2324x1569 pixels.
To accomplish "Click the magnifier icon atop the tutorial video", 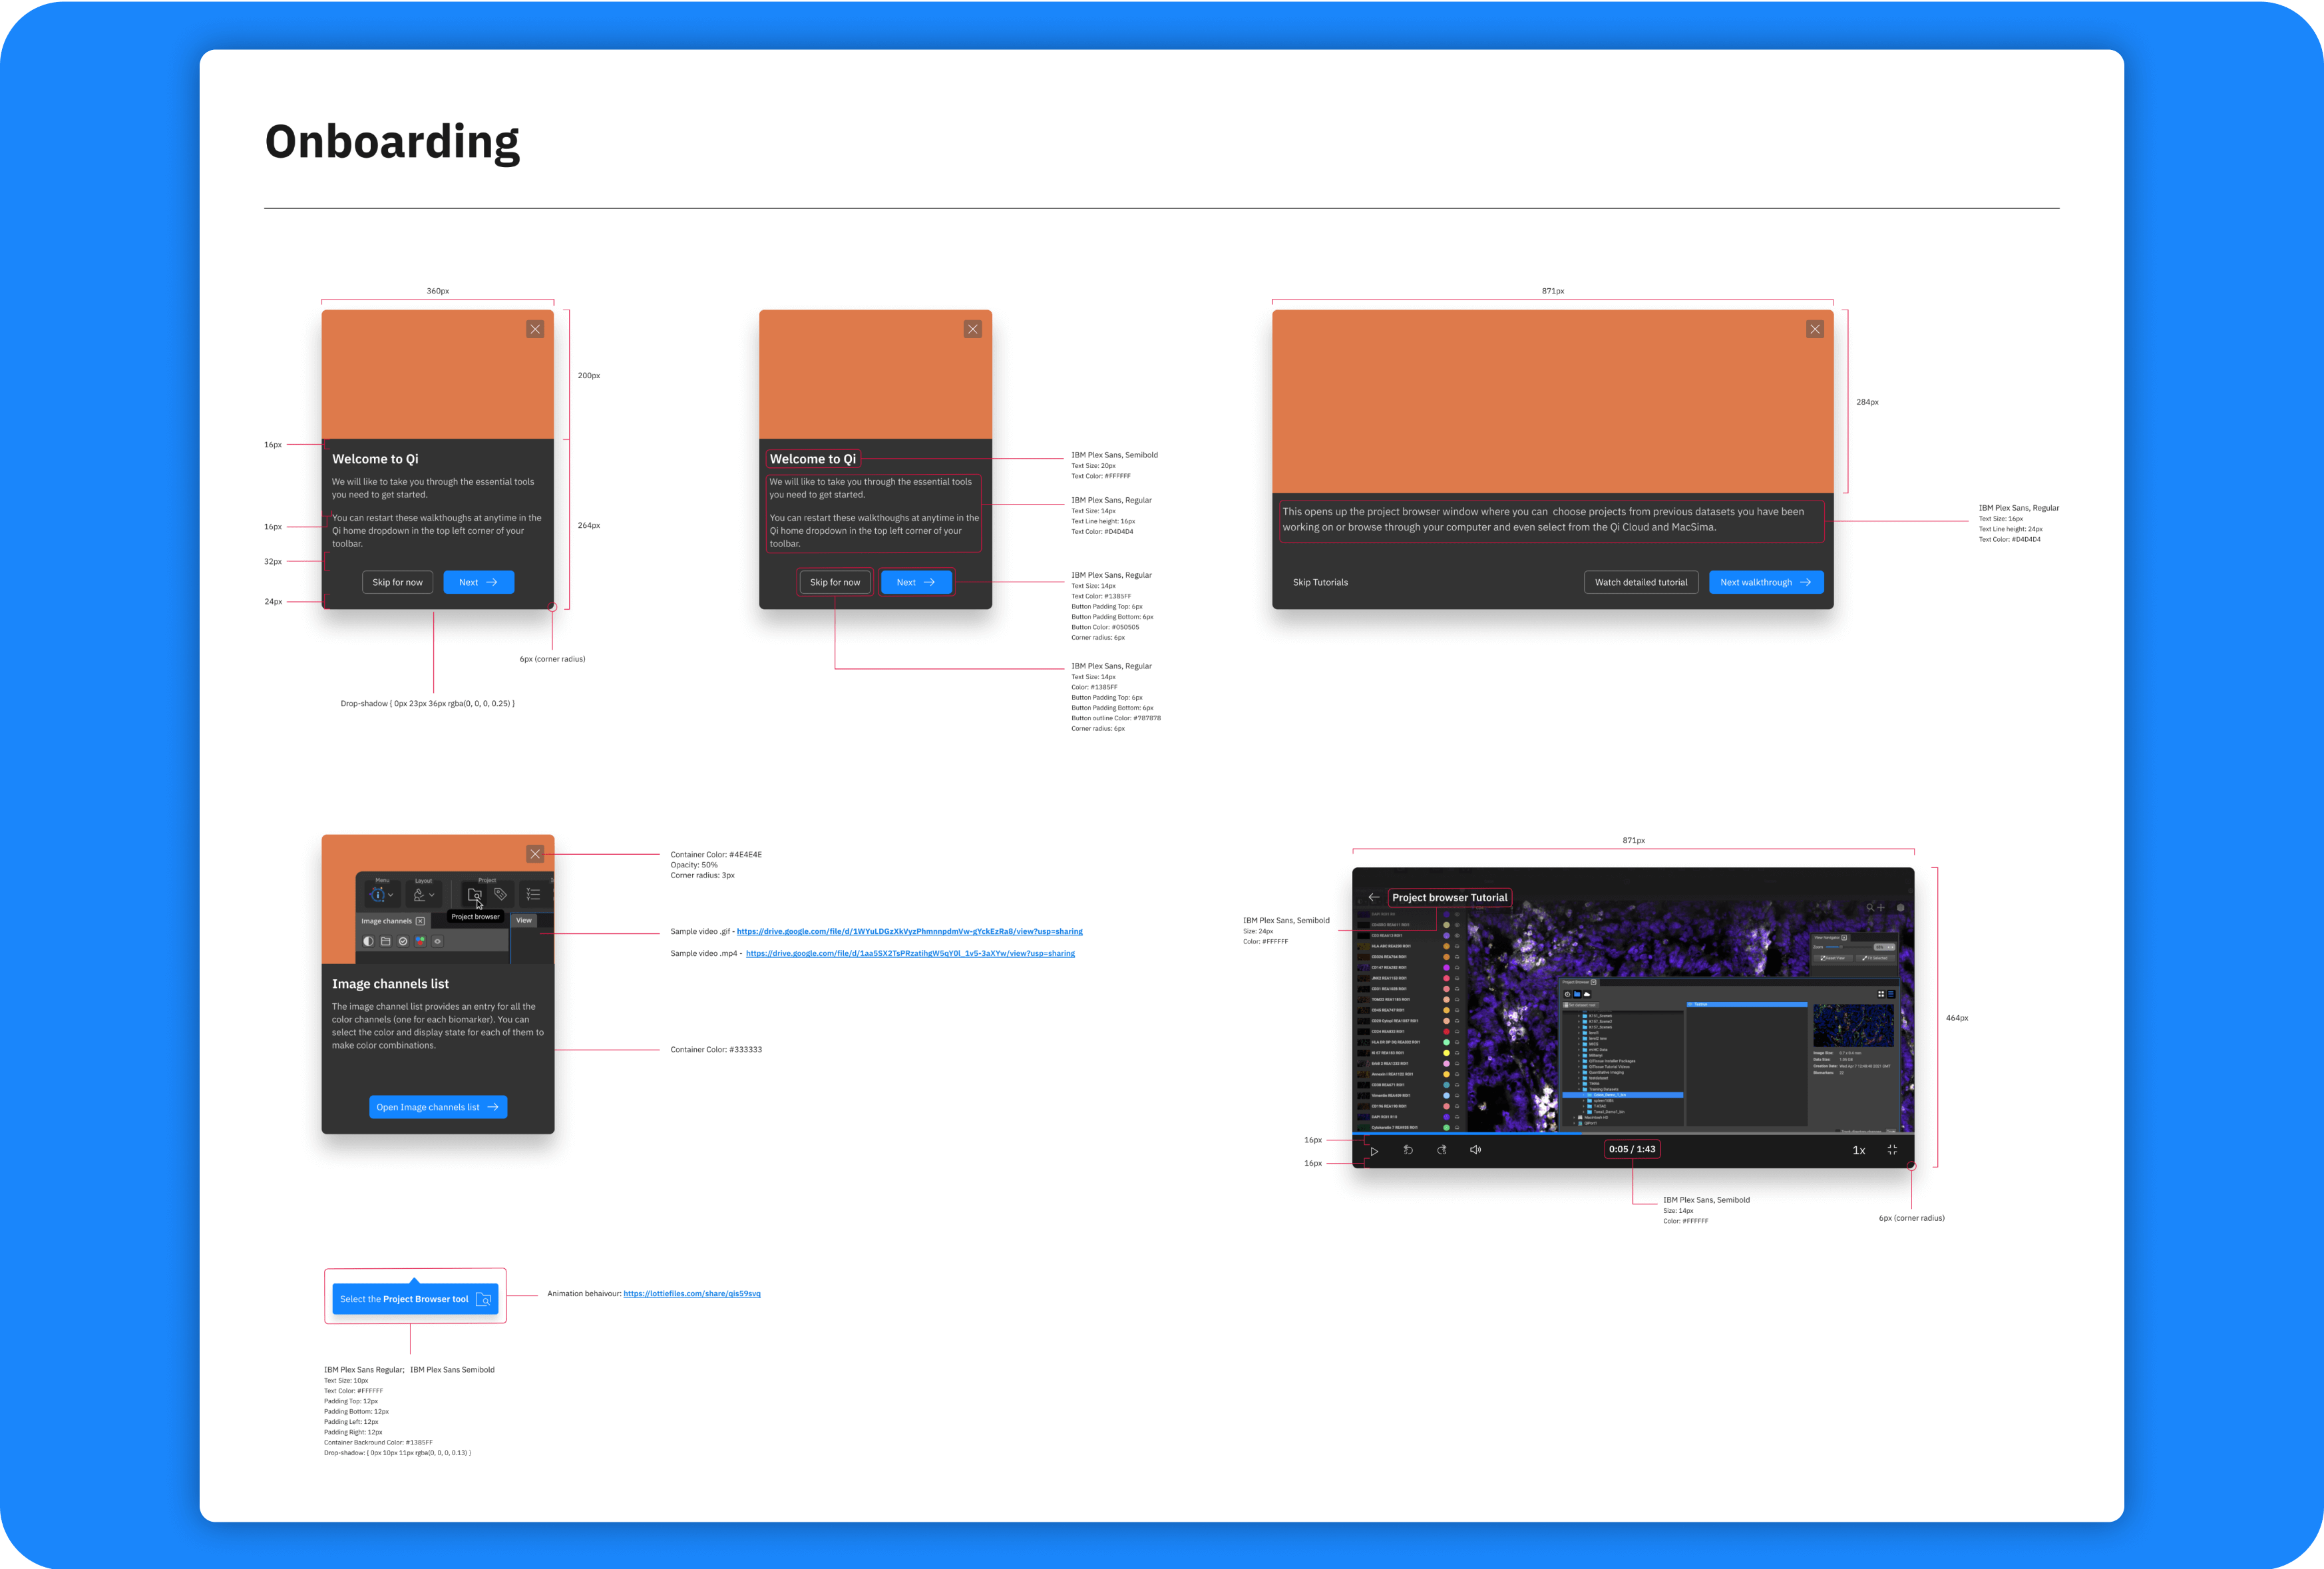I will (1870, 908).
